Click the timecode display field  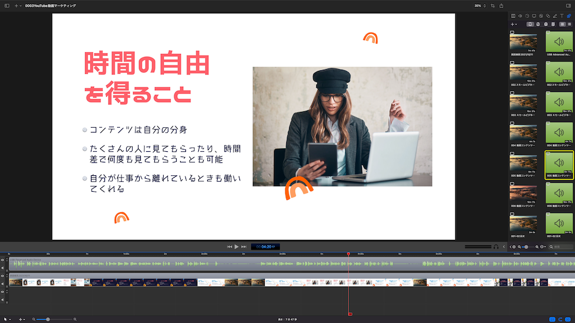pos(265,247)
